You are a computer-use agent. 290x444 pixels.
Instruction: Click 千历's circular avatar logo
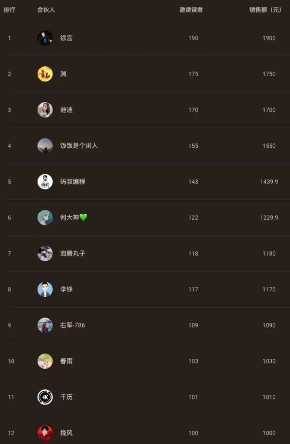[x=45, y=397]
